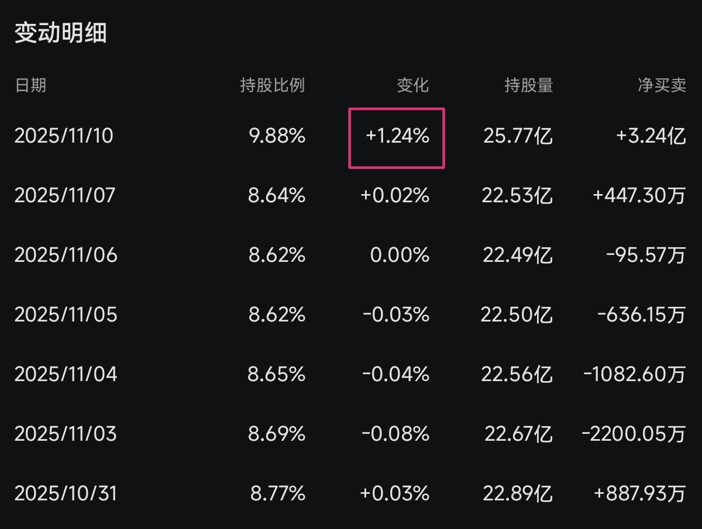Click the 25.77亿 holding amount
Screen dimensions: 702x529
pyautogui.click(x=518, y=136)
